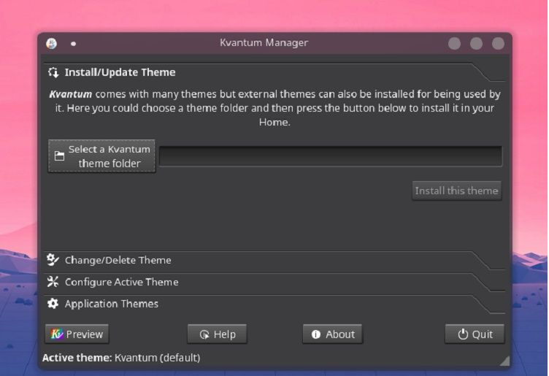Select a Kvantum theme folder button

point(102,156)
